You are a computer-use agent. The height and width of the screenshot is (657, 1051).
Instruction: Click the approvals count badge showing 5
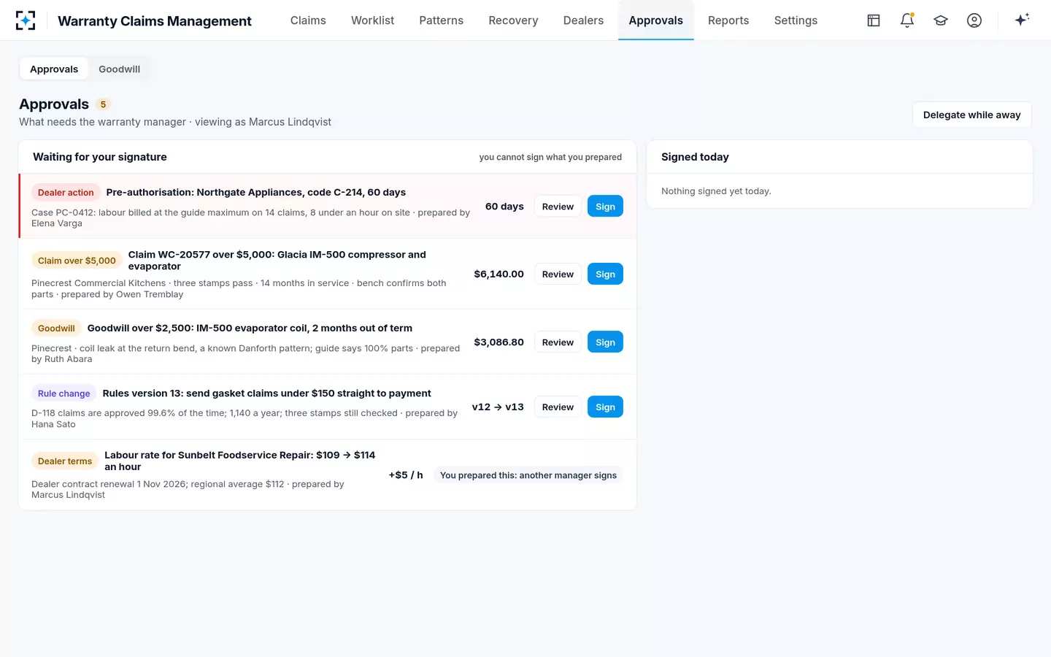[x=103, y=104]
